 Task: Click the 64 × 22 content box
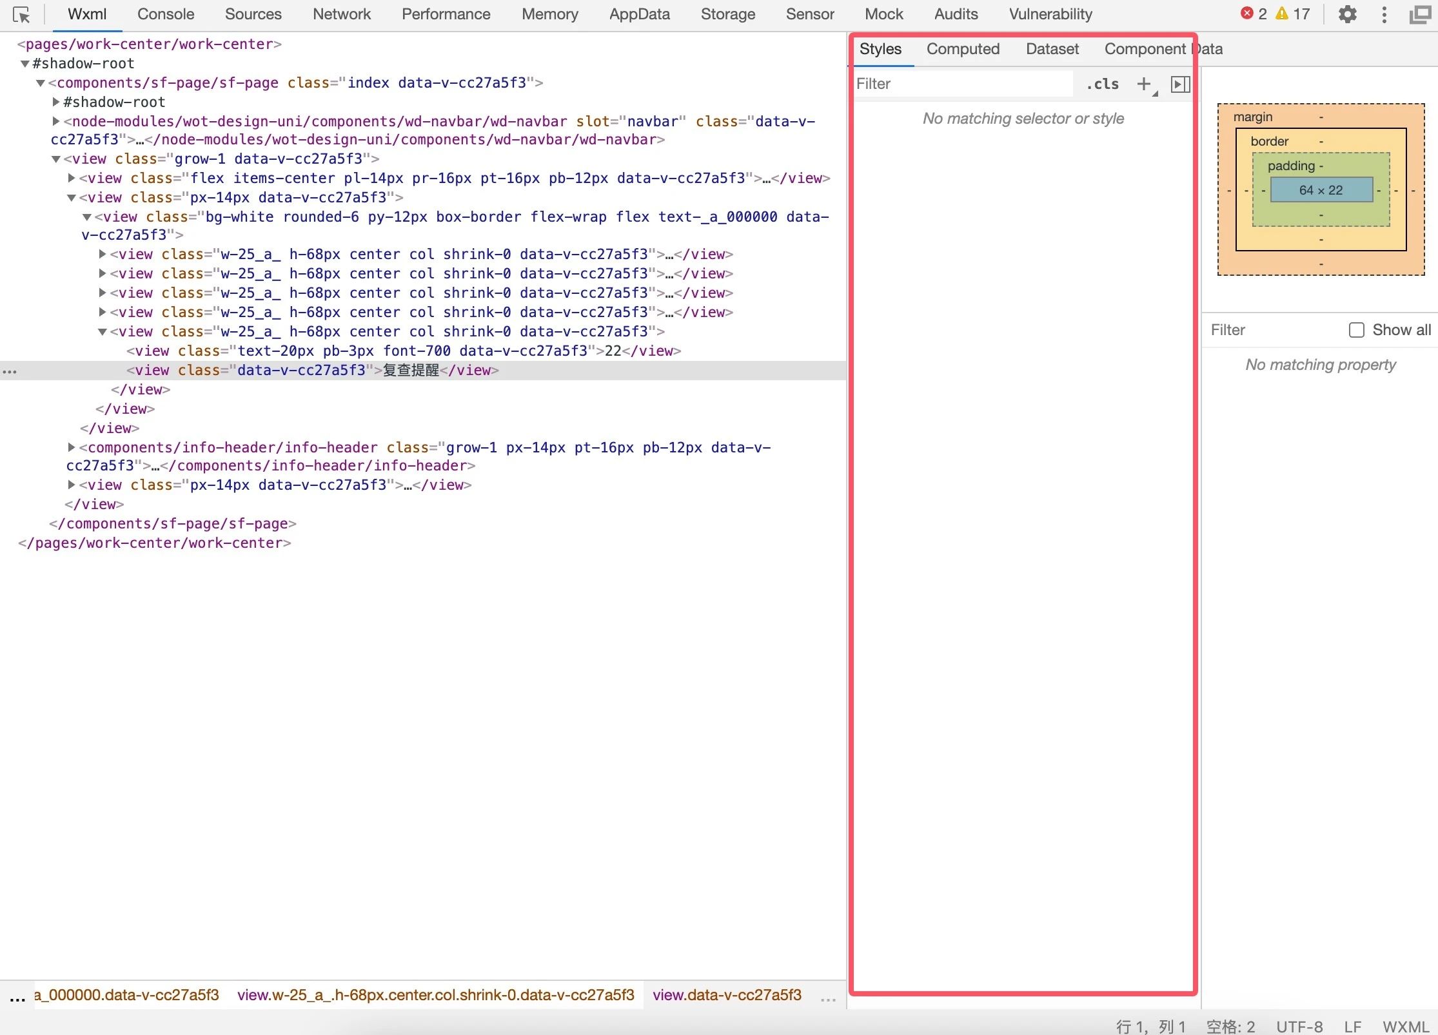click(1321, 190)
